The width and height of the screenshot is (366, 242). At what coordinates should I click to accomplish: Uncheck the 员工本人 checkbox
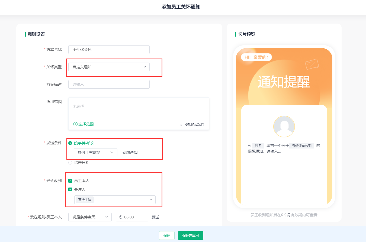[x=70, y=181]
